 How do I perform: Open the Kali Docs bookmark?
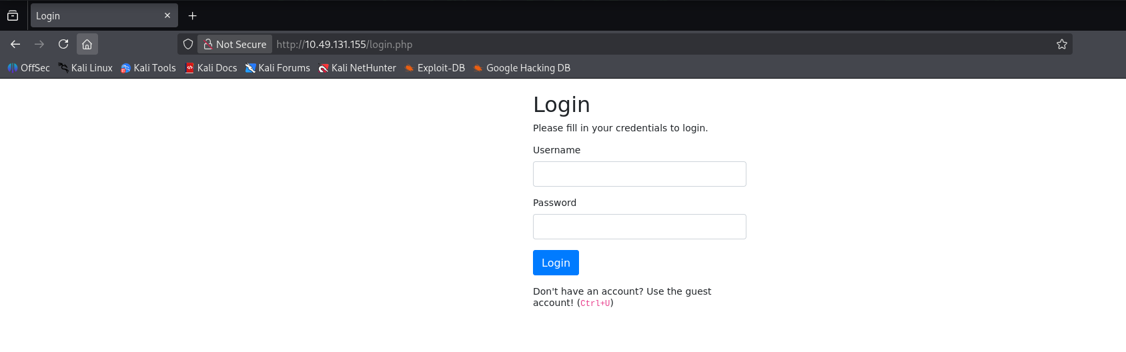click(x=211, y=68)
